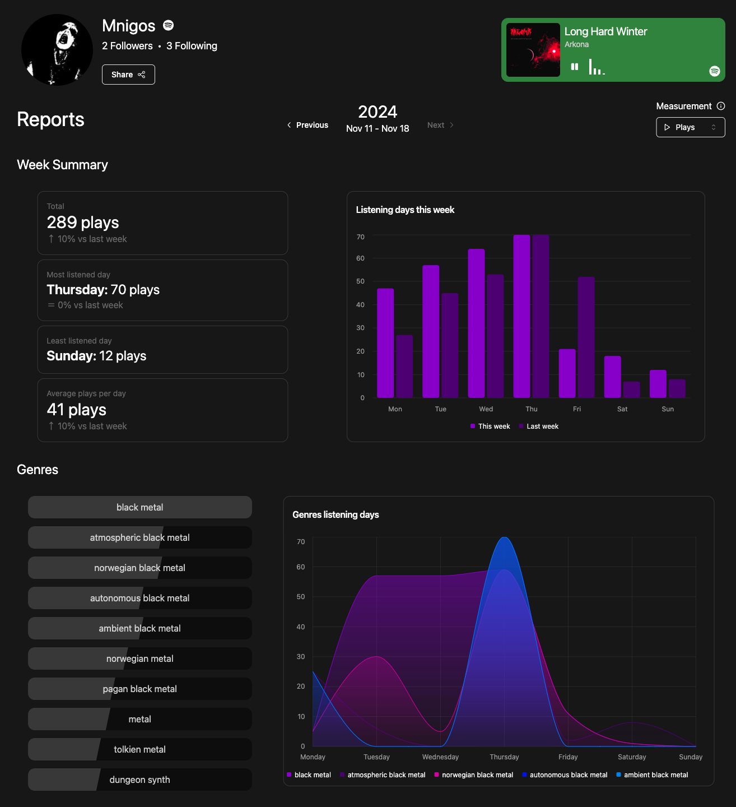Click the Week Summary heading
The height and width of the screenshot is (807, 736).
click(62, 165)
